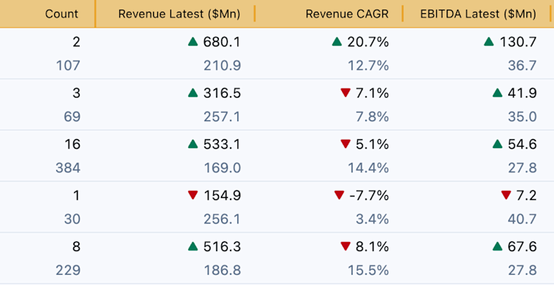Click the EBITDA Latest ($Mn) header
Screen dimensions: 554x285
(x=478, y=14)
